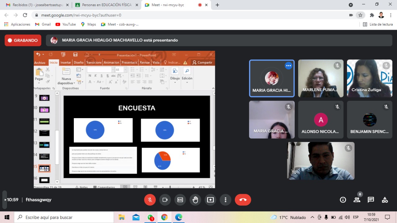
Task: Unmute your microphone
Action: 150,200
